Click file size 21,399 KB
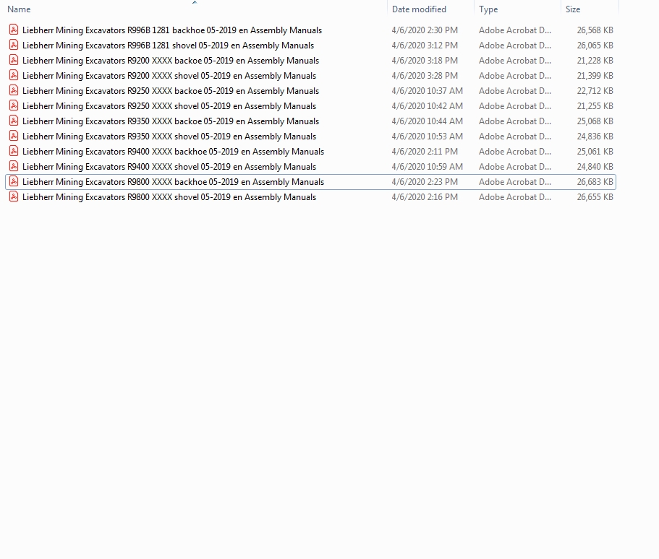The height and width of the screenshot is (559, 659). [x=595, y=76]
